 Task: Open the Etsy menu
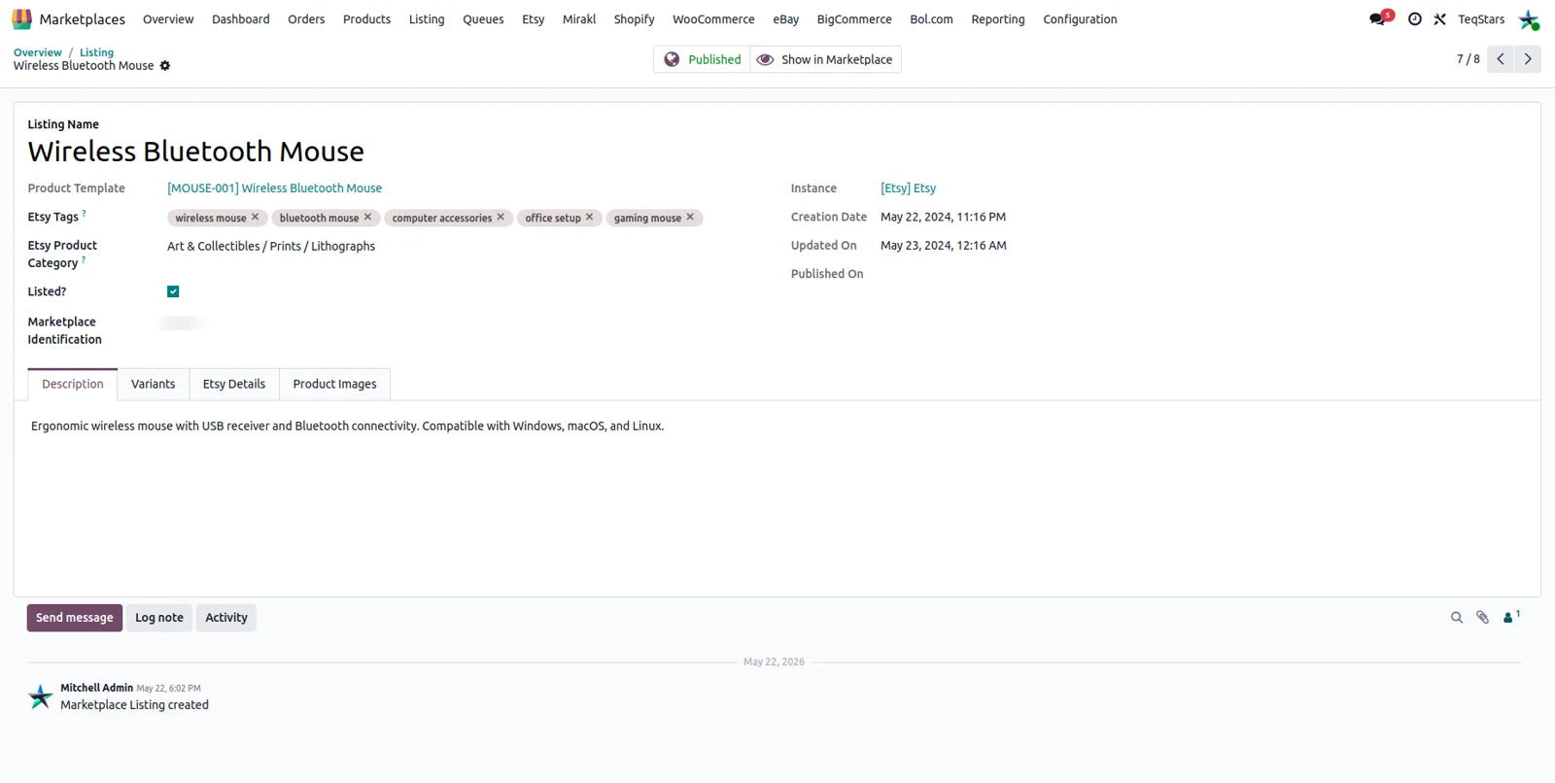pyautogui.click(x=533, y=19)
